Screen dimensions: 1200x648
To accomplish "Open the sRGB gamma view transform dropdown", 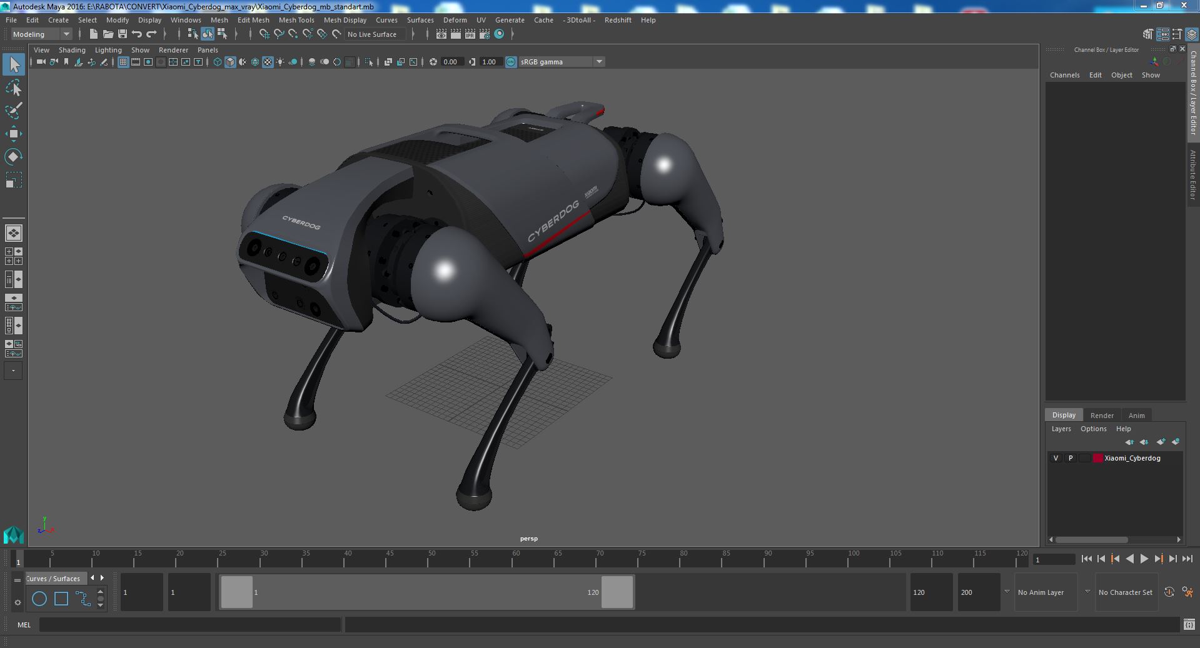I will pyautogui.click(x=562, y=62).
